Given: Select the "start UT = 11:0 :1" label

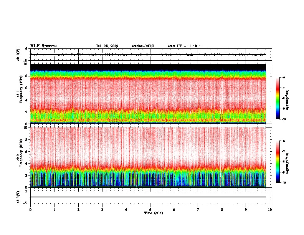Looking at the screenshot, I should [185, 46].
